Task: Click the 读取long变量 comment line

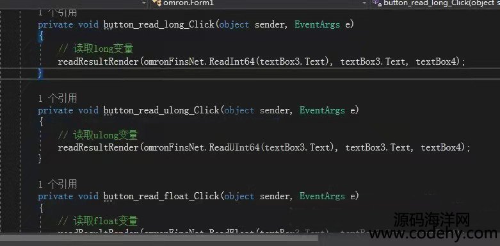Action: pos(95,49)
